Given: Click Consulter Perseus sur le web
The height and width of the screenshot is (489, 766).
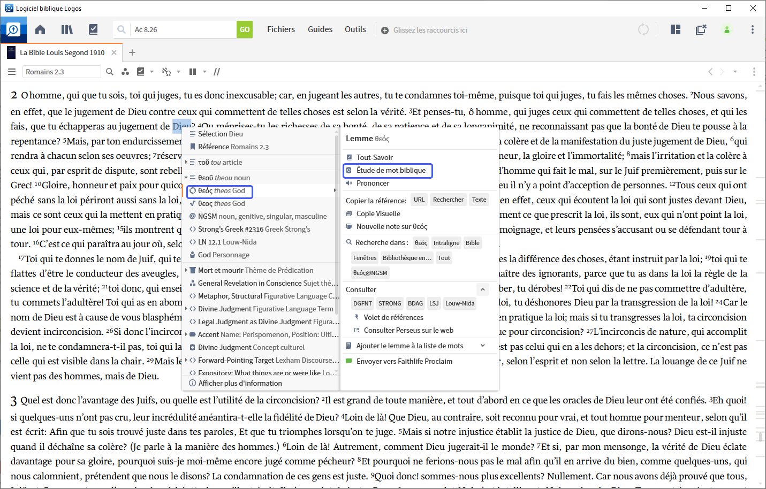Looking at the screenshot, I should (x=408, y=330).
